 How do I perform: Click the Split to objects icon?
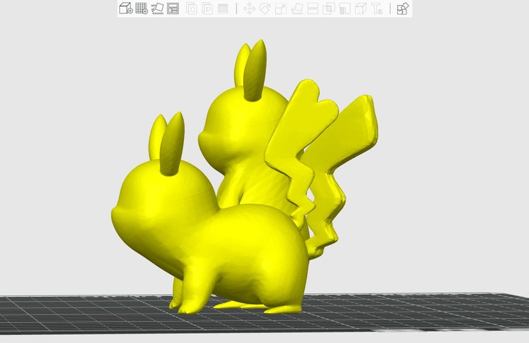[191, 9]
